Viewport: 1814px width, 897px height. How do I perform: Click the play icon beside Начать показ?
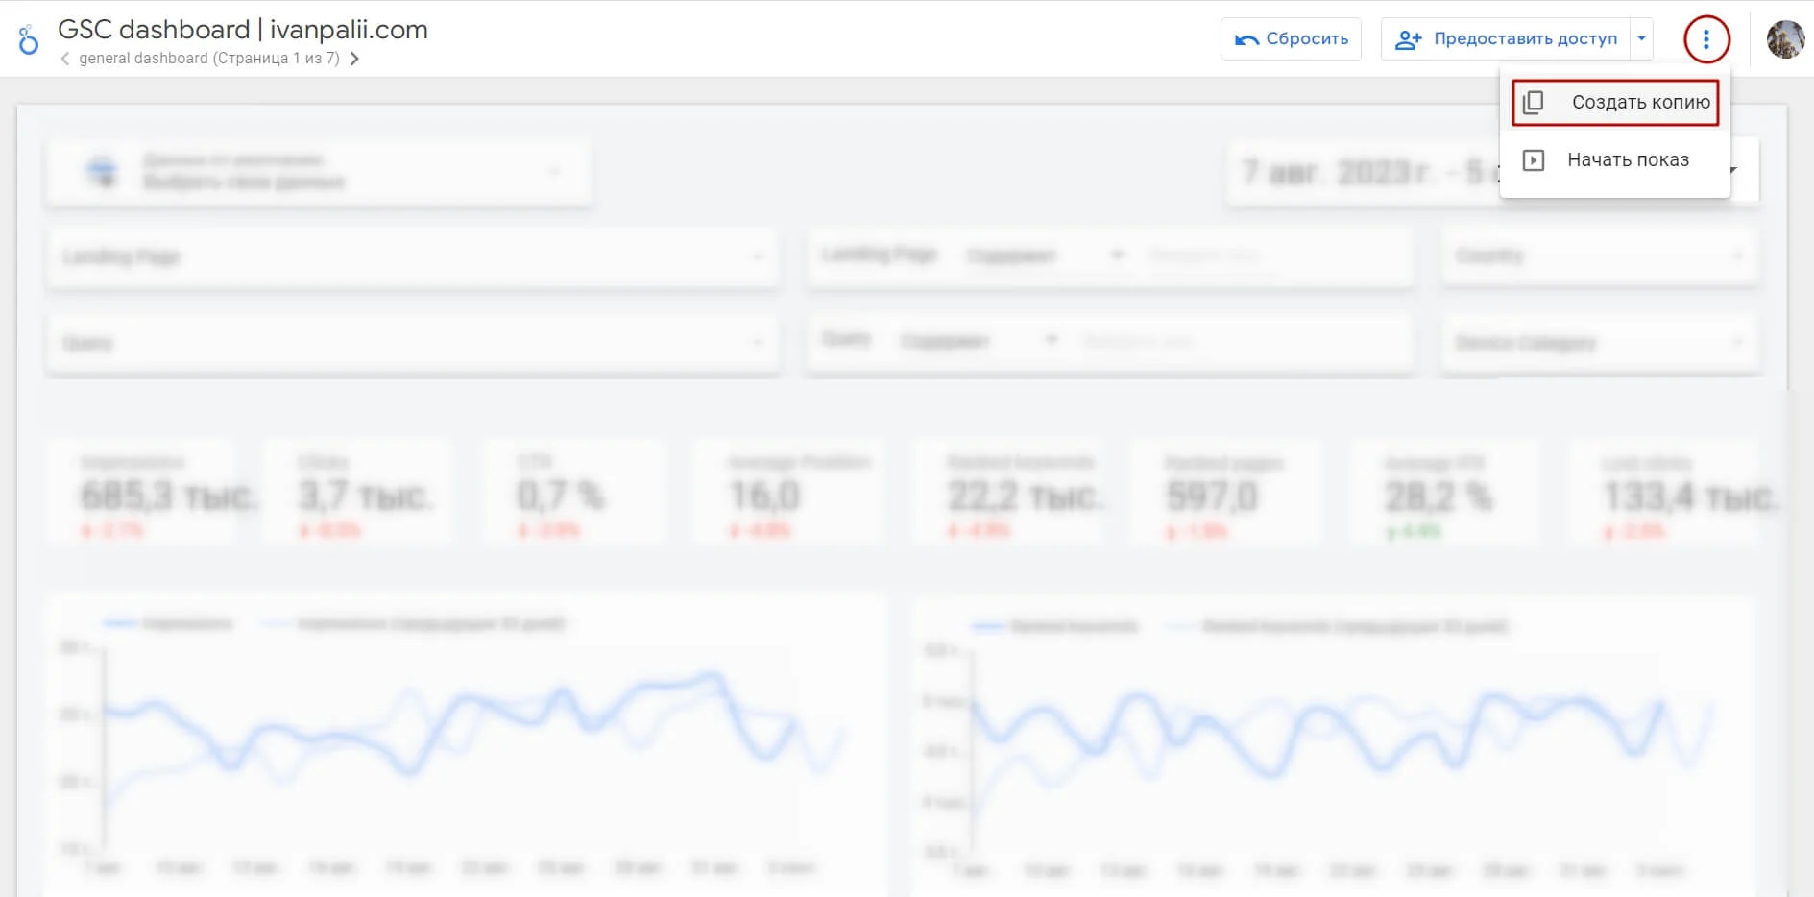pyautogui.click(x=1534, y=160)
